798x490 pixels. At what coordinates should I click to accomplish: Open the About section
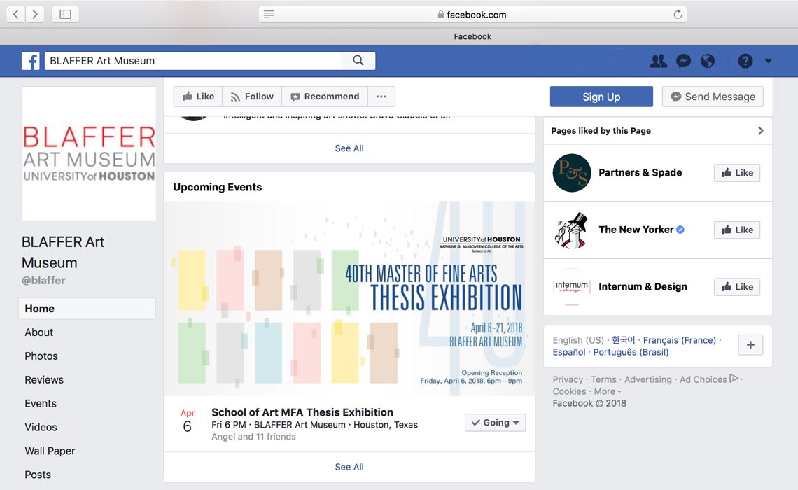(x=38, y=332)
